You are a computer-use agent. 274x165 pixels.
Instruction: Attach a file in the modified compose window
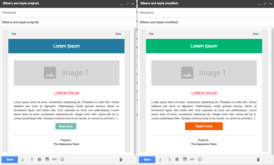coord(169,159)
